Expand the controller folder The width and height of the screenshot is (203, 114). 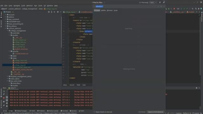point(10,33)
